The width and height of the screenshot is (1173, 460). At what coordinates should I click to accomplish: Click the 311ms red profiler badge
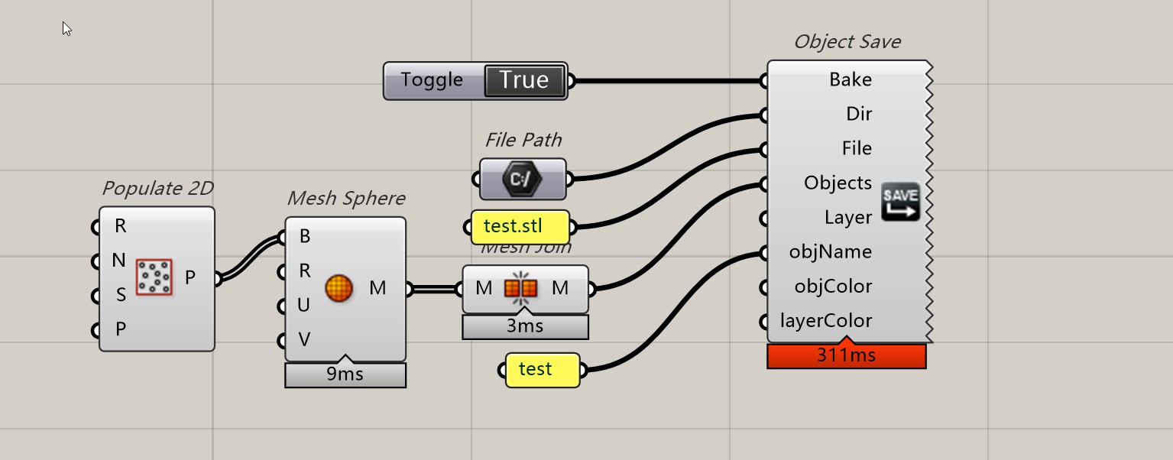(x=847, y=355)
